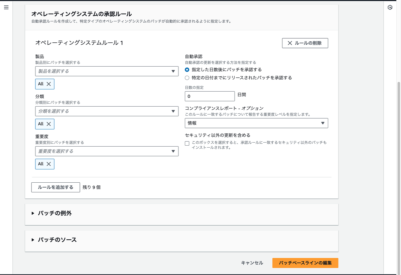Click the パッチベースラインの編集 button
The width and height of the screenshot is (401, 275).
pos(305,263)
